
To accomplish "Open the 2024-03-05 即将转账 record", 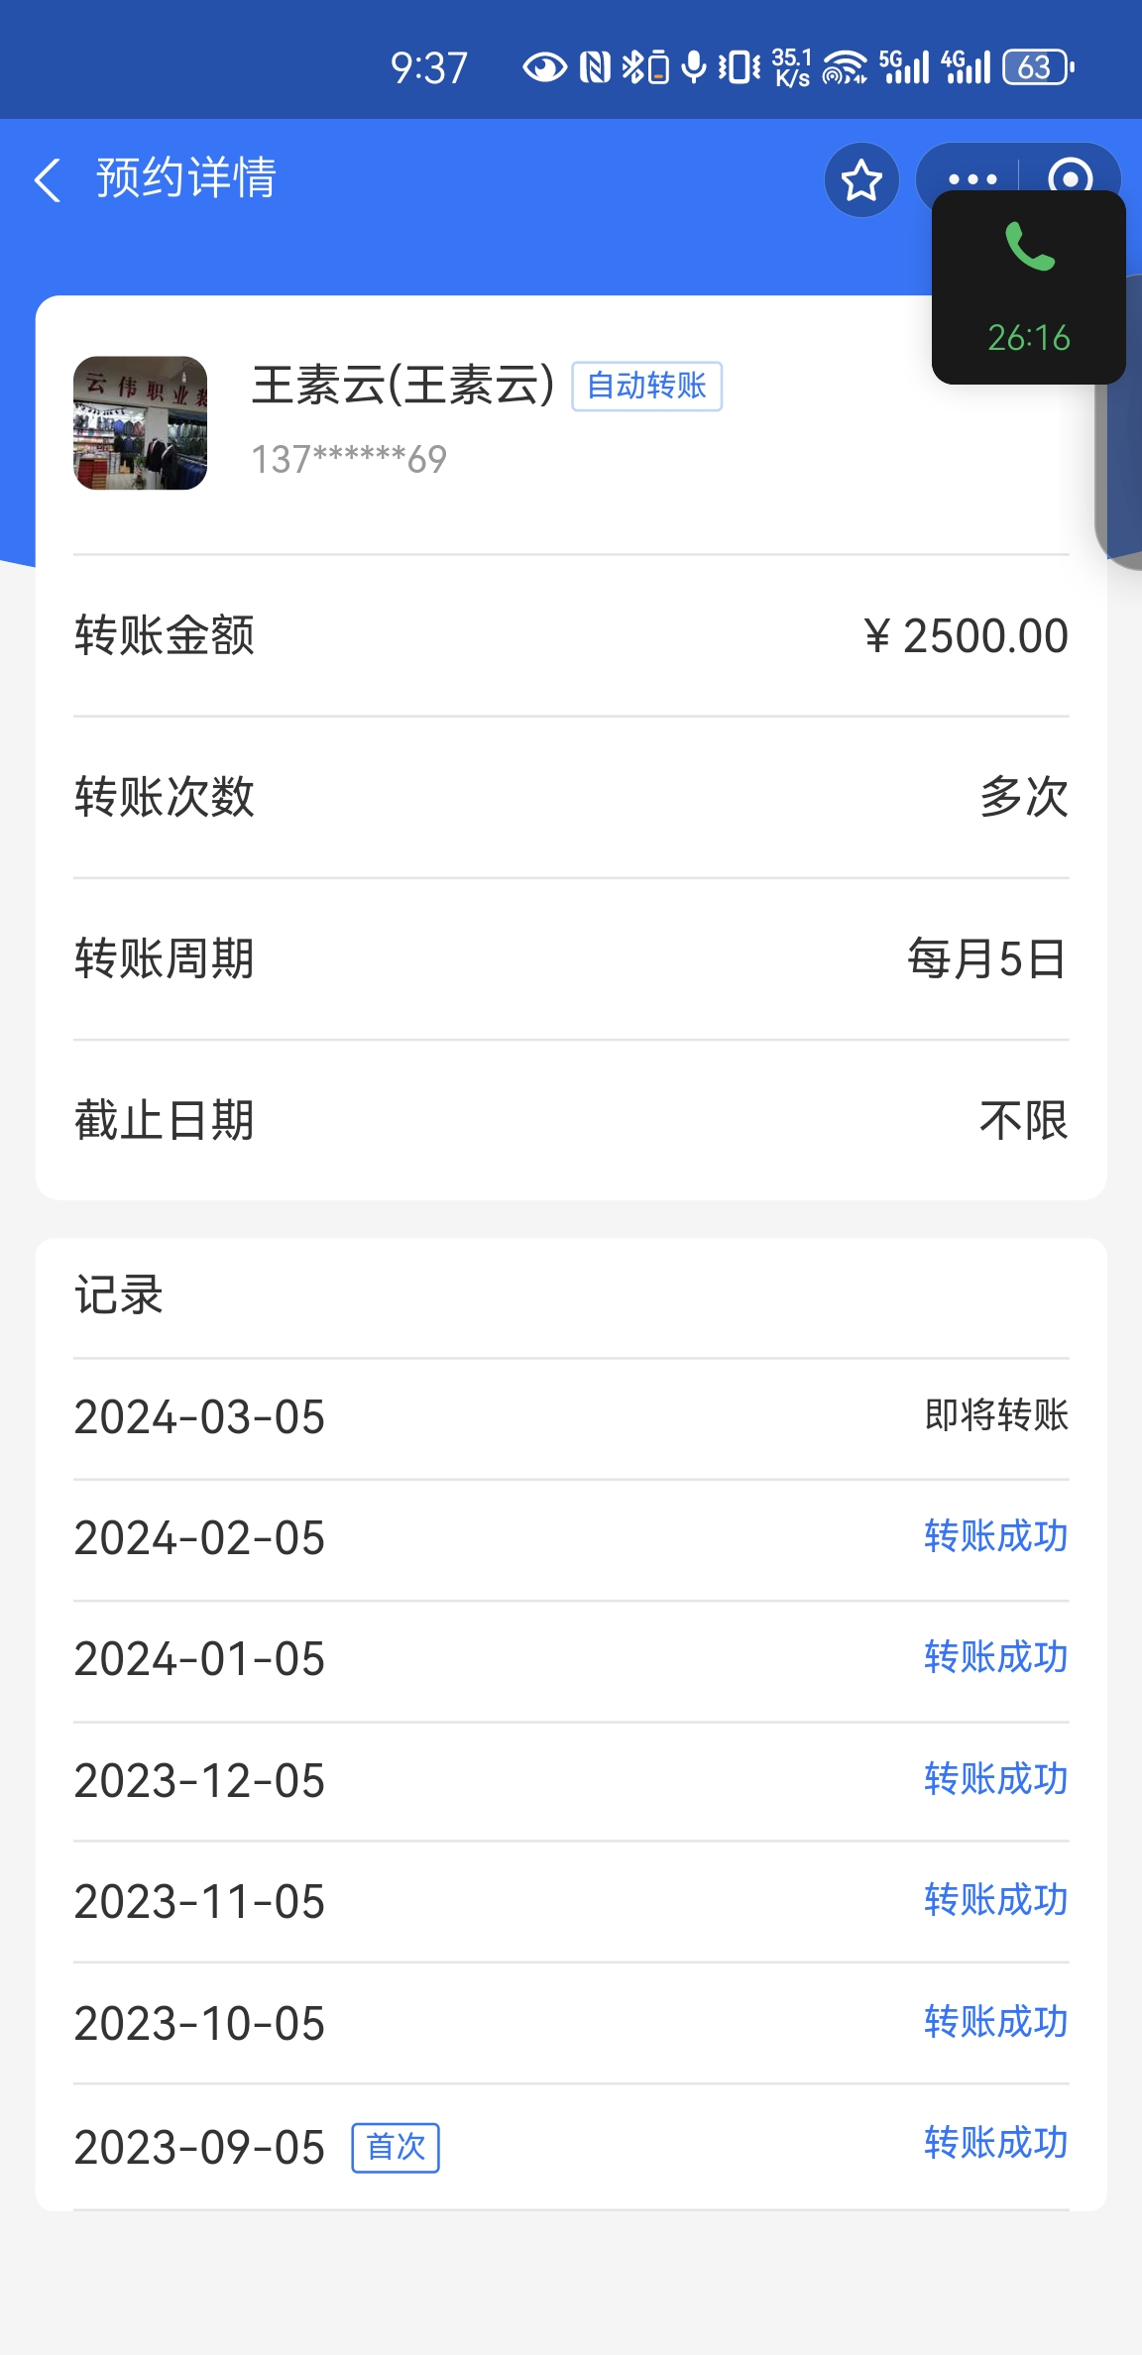I will click(571, 1416).
